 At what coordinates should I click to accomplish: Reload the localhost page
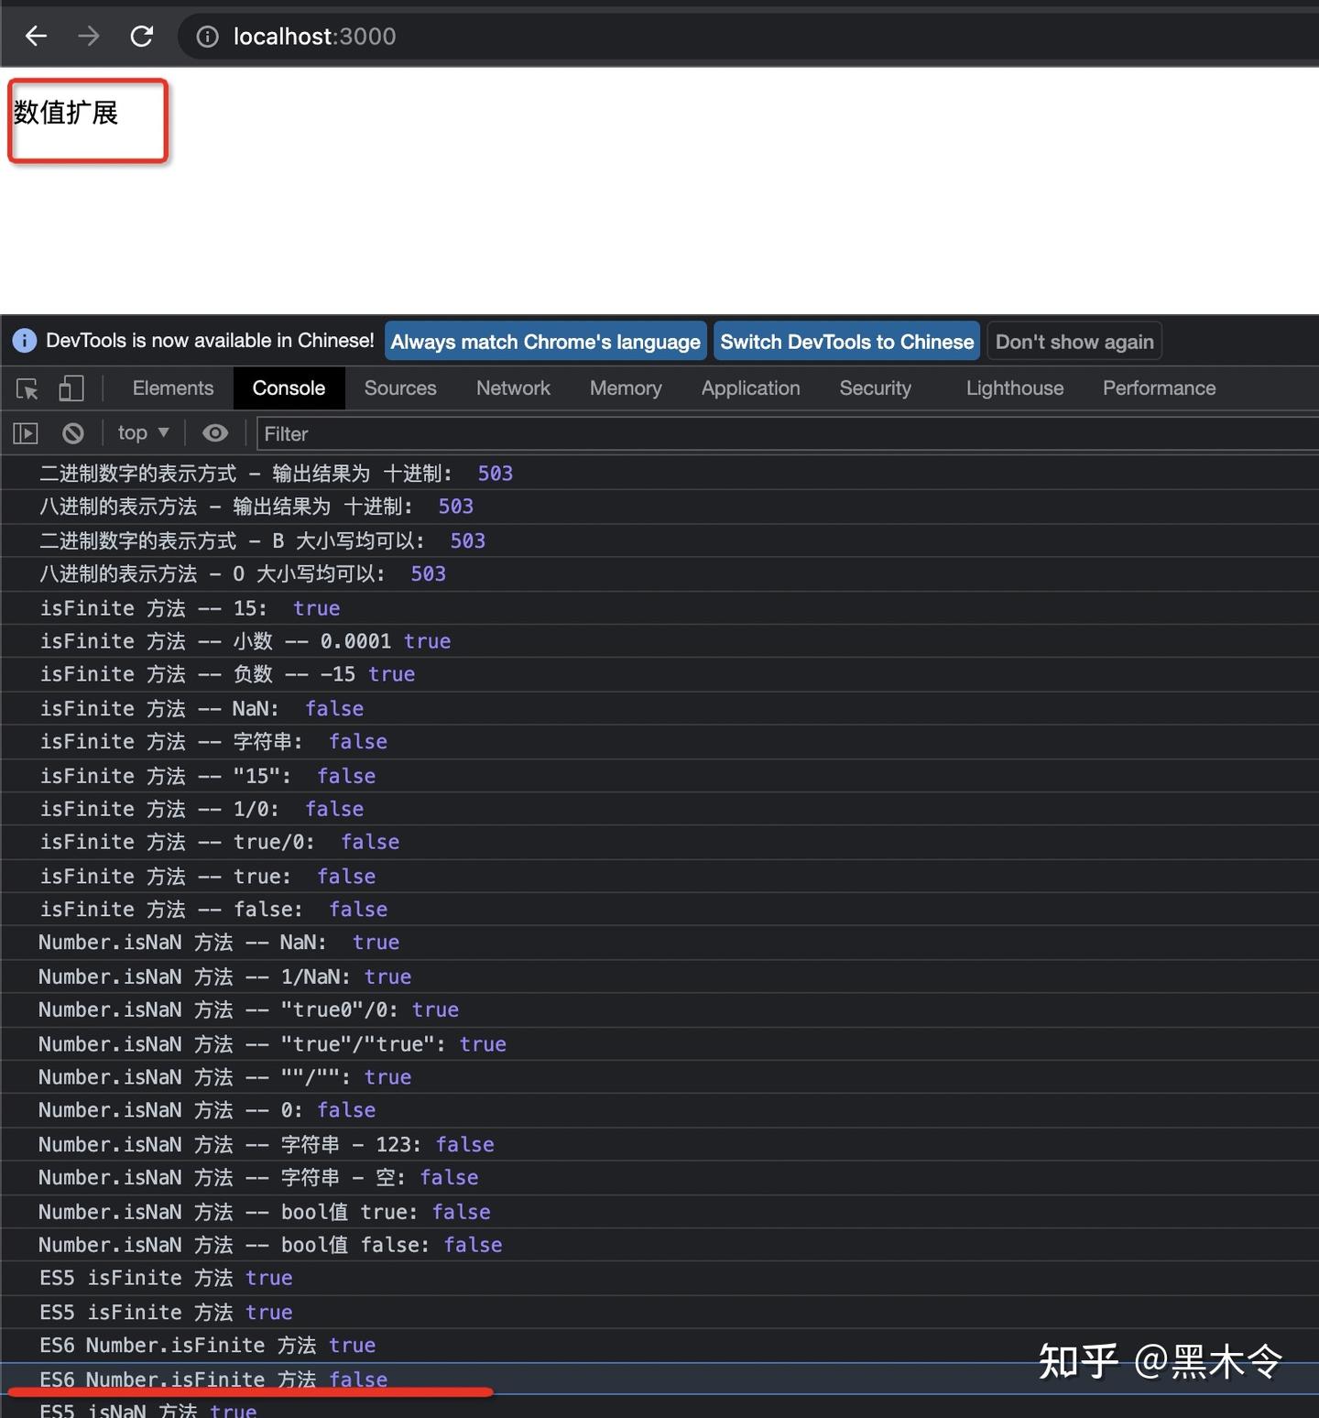click(x=141, y=36)
